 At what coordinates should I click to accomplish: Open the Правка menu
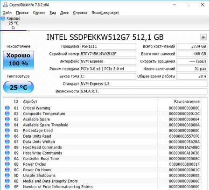[x=22, y=13]
